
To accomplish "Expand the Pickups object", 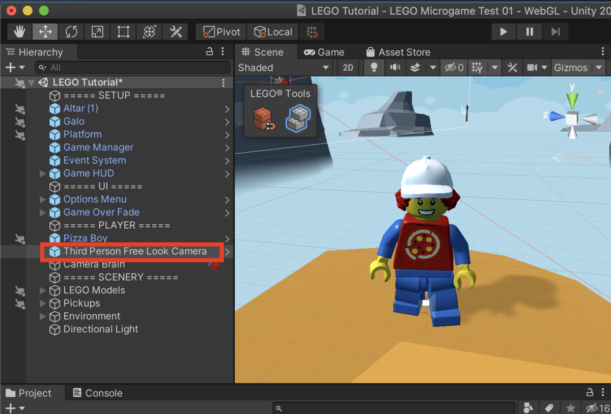I will coord(43,303).
